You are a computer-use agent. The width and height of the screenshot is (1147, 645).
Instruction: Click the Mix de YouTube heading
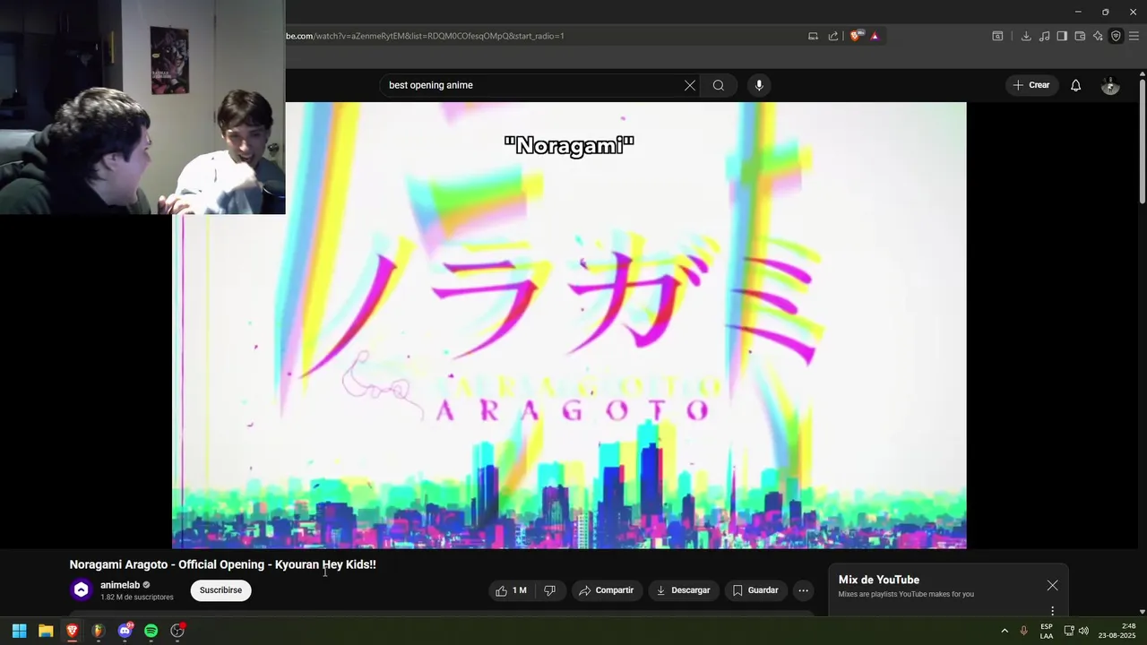[879, 580]
